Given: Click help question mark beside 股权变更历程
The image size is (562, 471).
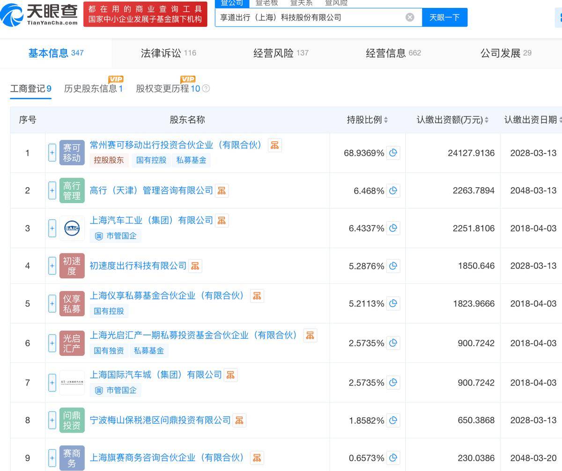Looking at the screenshot, I should point(206,88).
